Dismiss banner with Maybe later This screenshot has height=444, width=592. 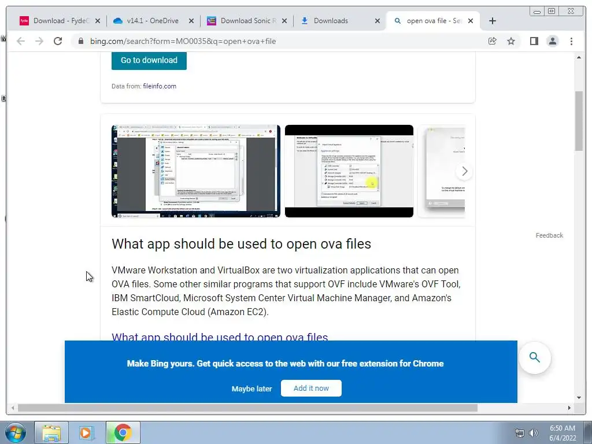point(251,388)
